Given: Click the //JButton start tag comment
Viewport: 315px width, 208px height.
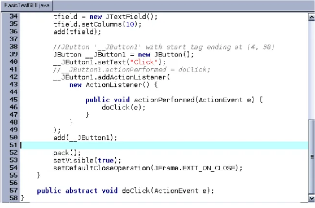Looking at the screenshot, I should click(x=163, y=47).
